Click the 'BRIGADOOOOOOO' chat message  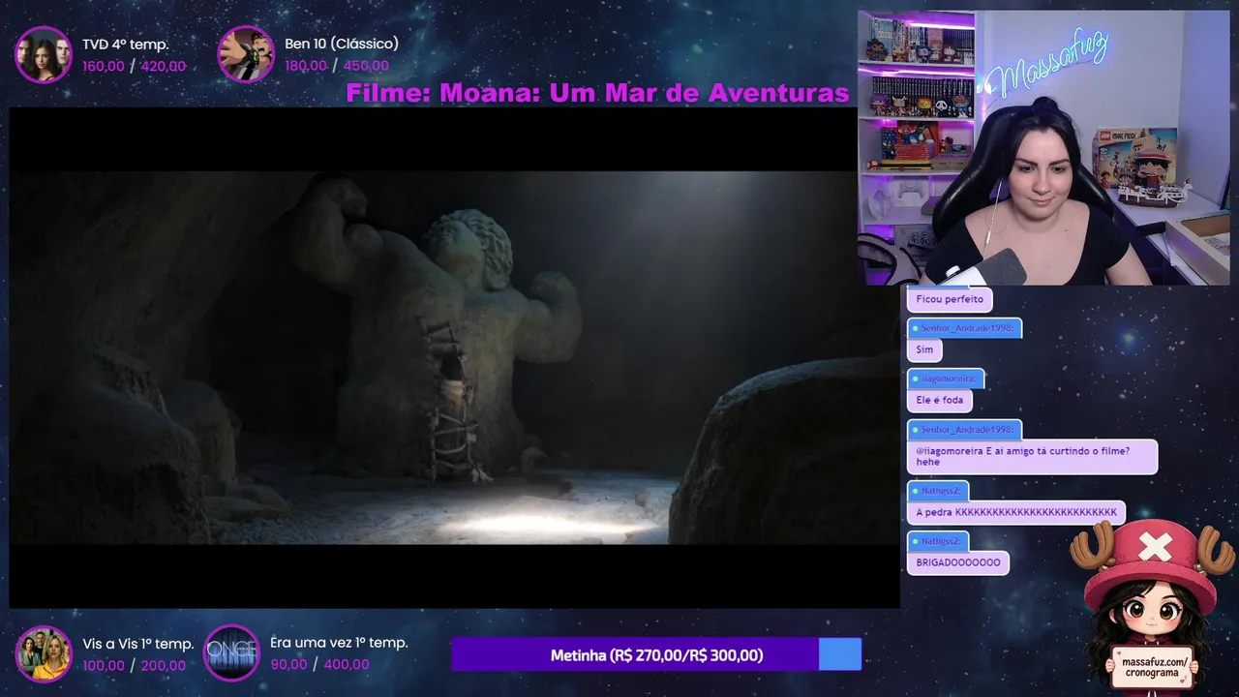[x=958, y=562]
